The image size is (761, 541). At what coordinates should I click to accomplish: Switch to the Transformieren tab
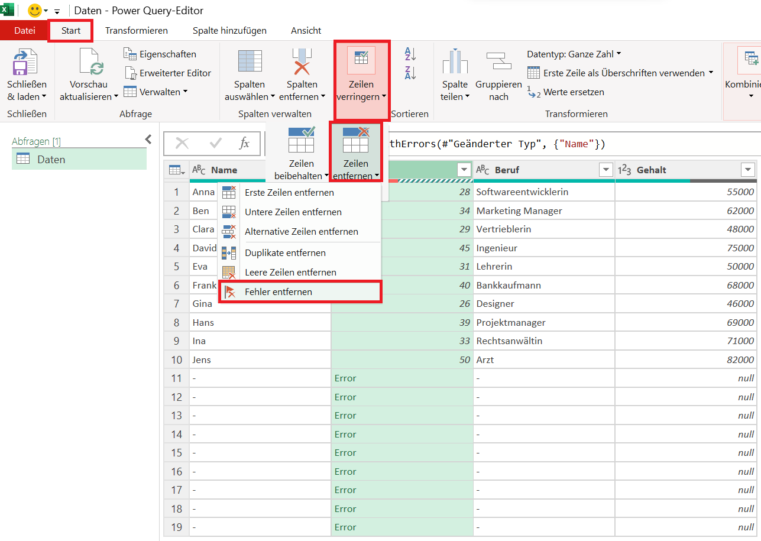tap(136, 30)
